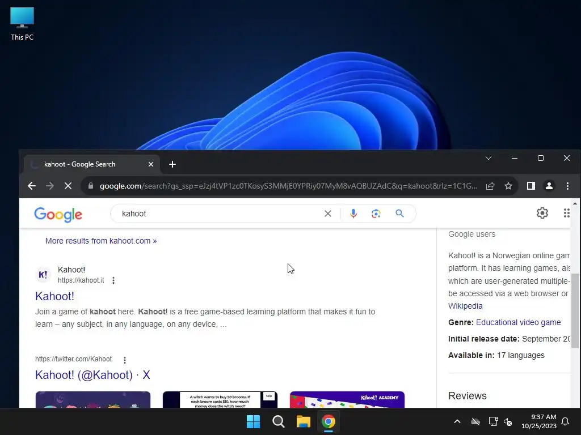Open More results from kahoot.com link
Screen dimensions: 581x435
click(101, 241)
